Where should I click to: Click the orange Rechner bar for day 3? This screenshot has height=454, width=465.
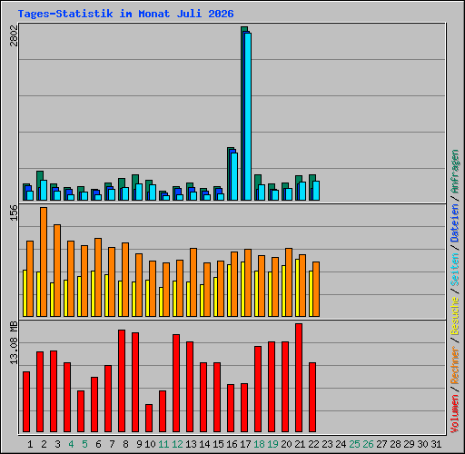[57, 271]
